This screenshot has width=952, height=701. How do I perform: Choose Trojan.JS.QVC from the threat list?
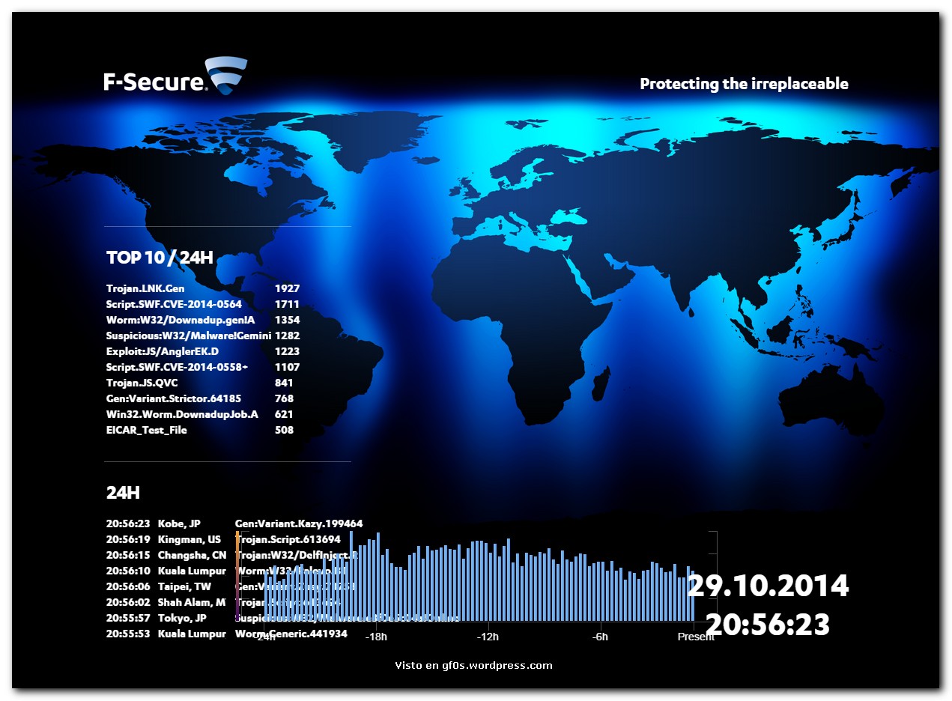click(142, 383)
